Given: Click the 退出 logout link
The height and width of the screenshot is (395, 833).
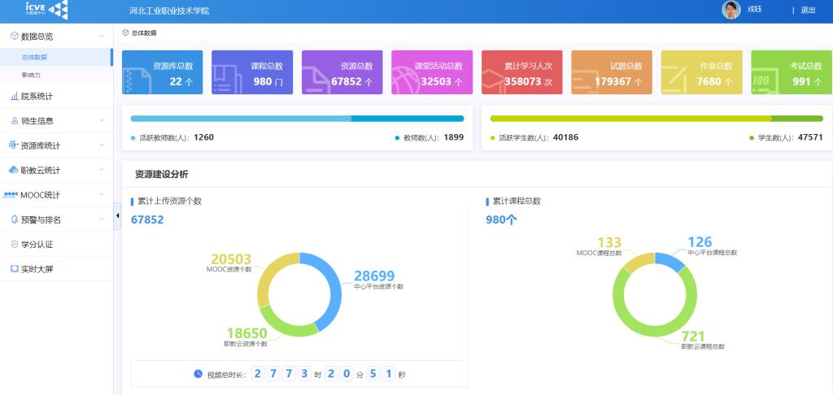Looking at the screenshot, I should point(808,11).
